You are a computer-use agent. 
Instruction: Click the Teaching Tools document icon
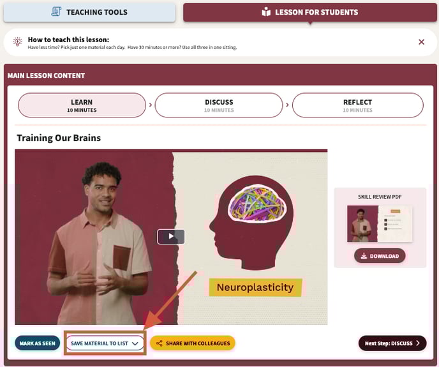[56, 11]
